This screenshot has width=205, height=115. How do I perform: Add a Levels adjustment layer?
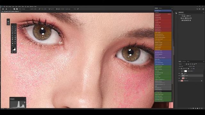(184, 16)
